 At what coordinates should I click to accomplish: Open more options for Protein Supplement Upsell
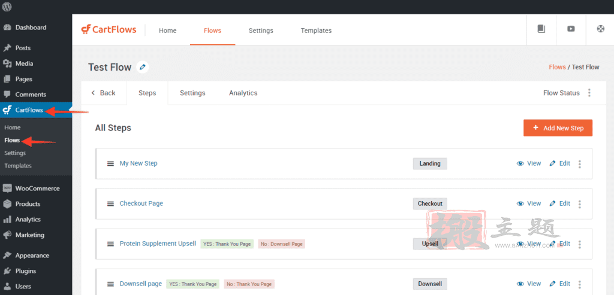[x=580, y=244]
